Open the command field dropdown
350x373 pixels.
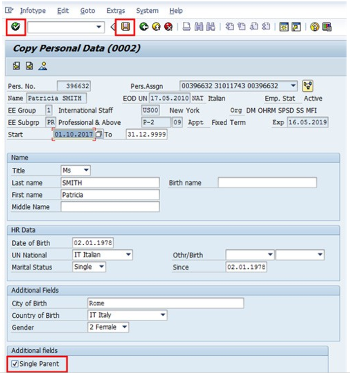[x=99, y=27]
